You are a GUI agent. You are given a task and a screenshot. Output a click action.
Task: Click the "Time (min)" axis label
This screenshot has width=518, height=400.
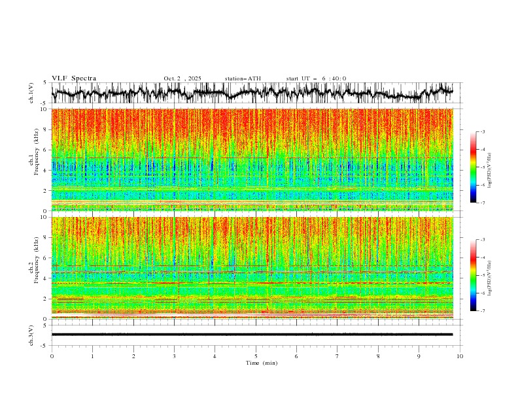pos(262,363)
